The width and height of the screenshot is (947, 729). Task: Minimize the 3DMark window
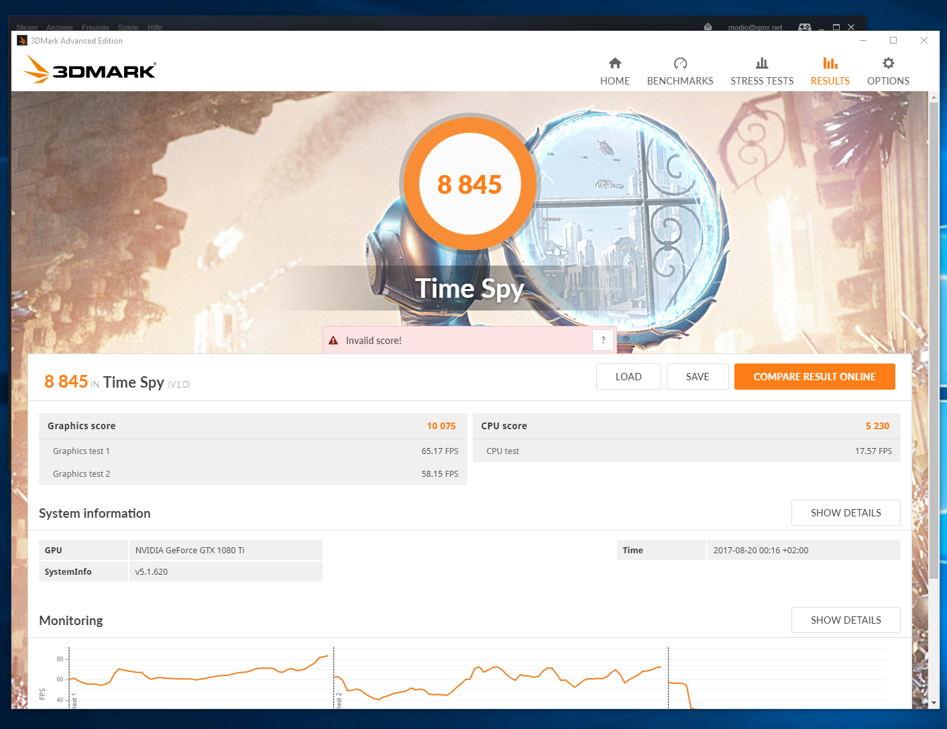pyautogui.click(x=863, y=40)
